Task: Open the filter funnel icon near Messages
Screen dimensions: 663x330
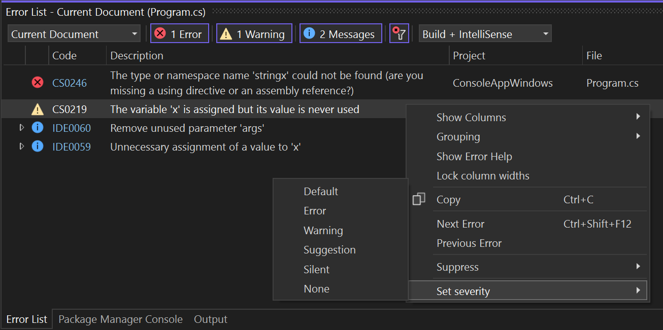Action: [x=399, y=33]
